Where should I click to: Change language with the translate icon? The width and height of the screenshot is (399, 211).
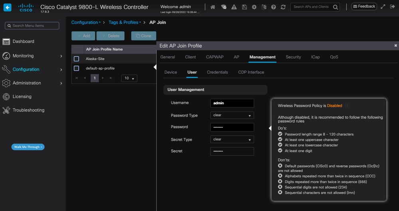click(x=264, y=7)
